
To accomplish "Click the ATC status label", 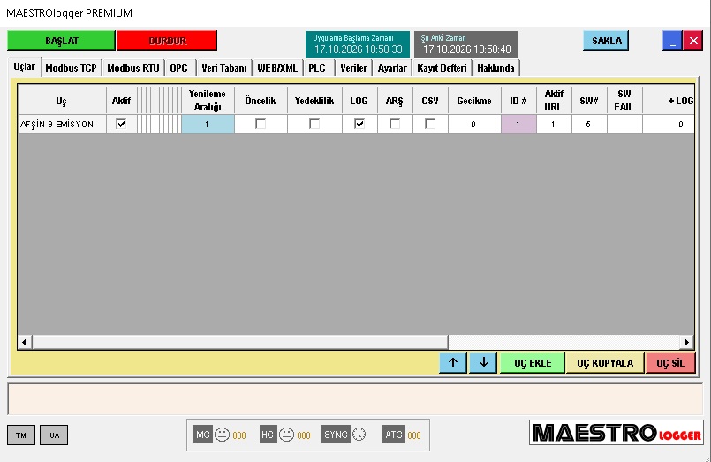I will [394, 435].
